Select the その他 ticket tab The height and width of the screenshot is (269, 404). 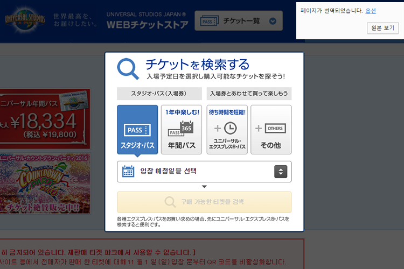coord(271,130)
